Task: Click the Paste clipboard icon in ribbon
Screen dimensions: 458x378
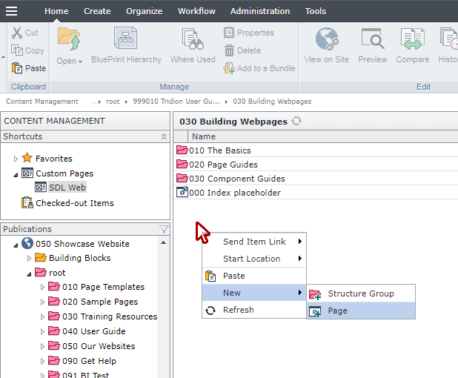Action: 18,68
